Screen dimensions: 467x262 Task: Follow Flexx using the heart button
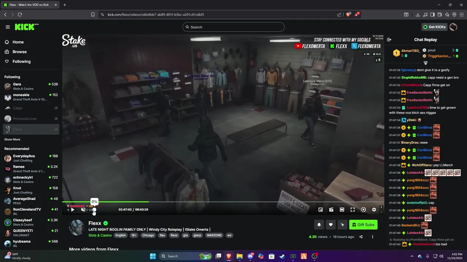(x=331, y=225)
